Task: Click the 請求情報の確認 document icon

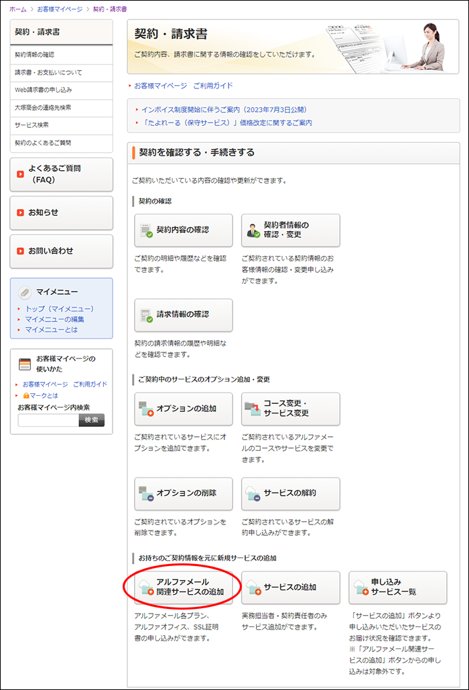Action: pyautogui.click(x=146, y=316)
